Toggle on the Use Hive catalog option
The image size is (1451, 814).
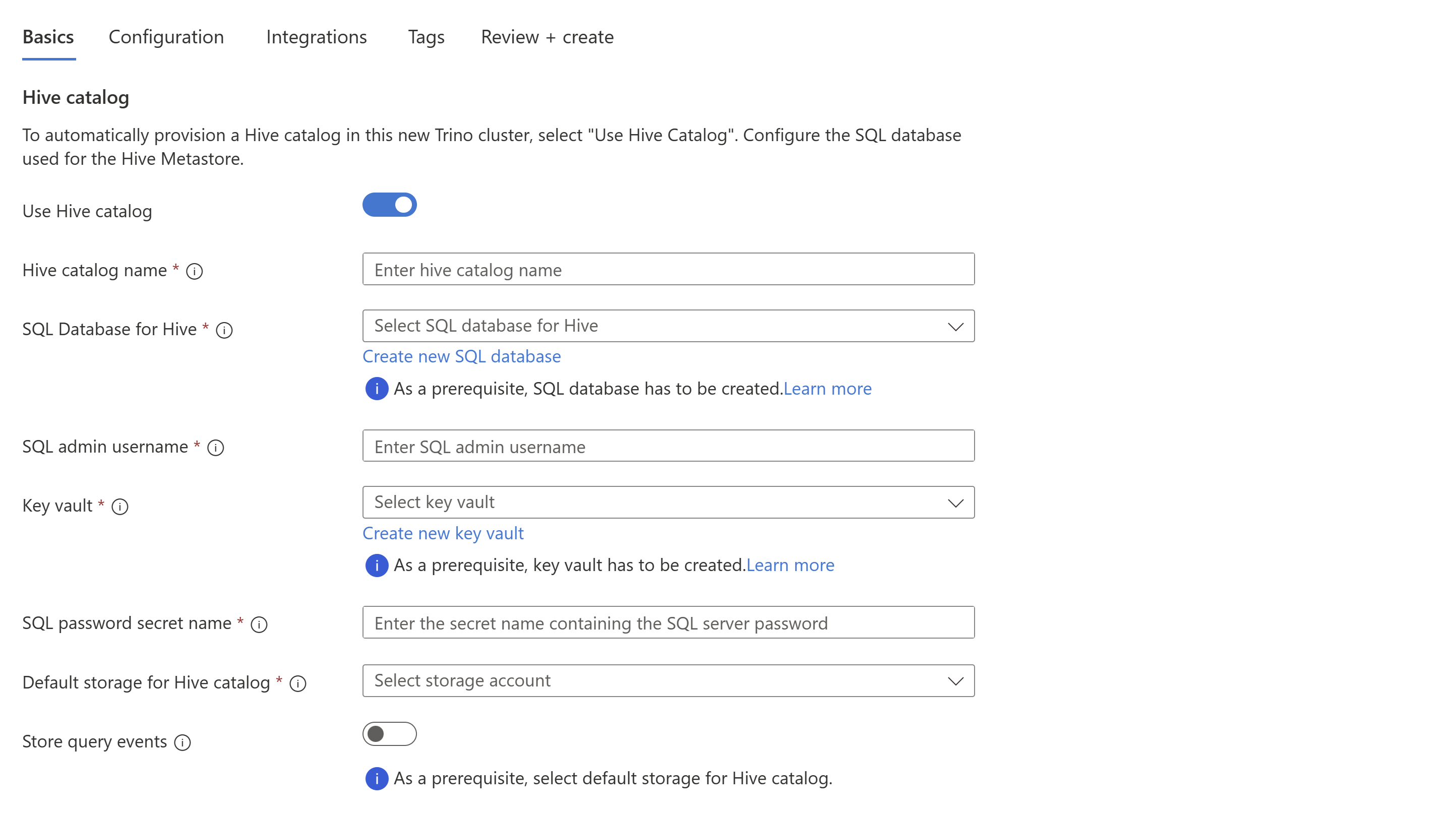pyautogui.click(x=389, y=205)
